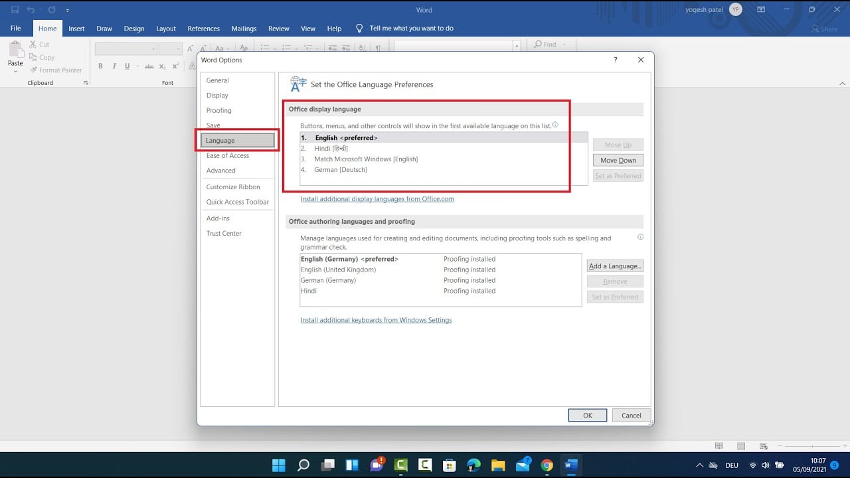Select Match Microsoft Windows [English] row
Screen dimensions: 850x478
444,159
